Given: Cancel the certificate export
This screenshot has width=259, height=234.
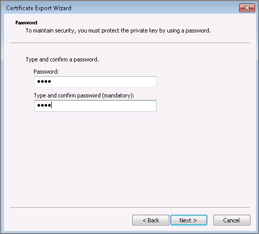Looking at the screenshot, I should (232, 220).
